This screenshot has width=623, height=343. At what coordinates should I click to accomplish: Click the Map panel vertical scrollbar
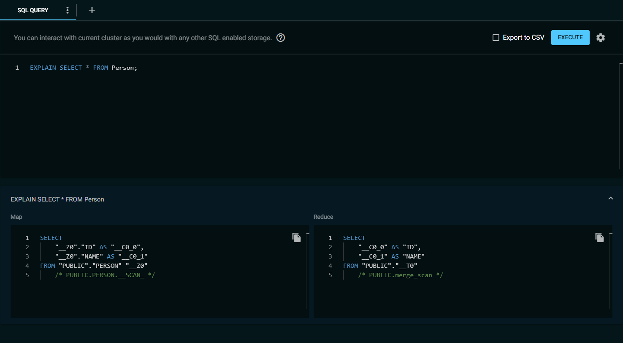(308, 270)
